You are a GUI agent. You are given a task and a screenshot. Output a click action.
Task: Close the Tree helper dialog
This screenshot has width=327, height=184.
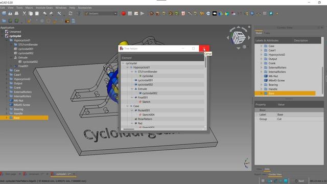(x=204, y=49)
